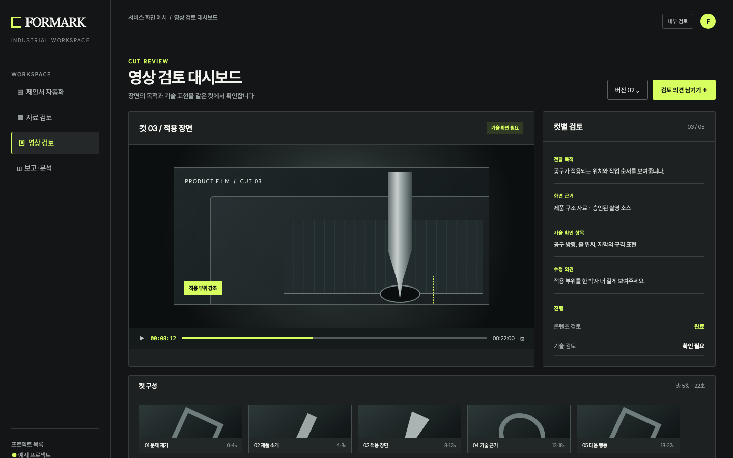This screenshot has height=458, width=733.
Task: Select thumbnail 05 다음 행동
Action: 628,429
